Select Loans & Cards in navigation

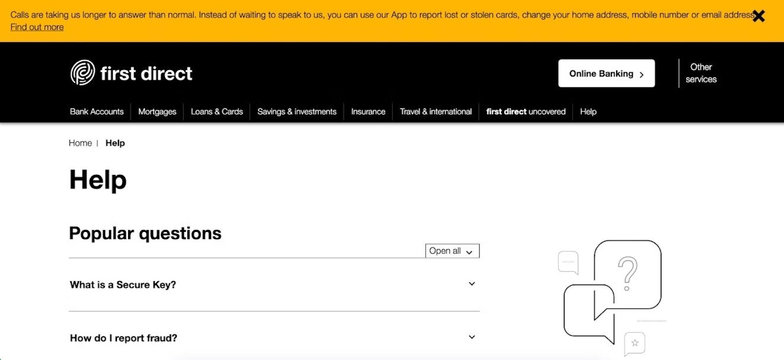(216, 111)
